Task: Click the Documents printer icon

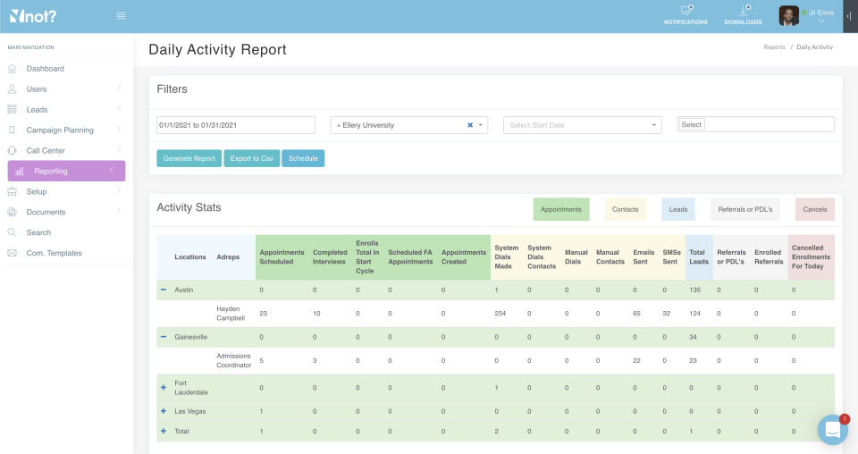Action: point(13,212)
